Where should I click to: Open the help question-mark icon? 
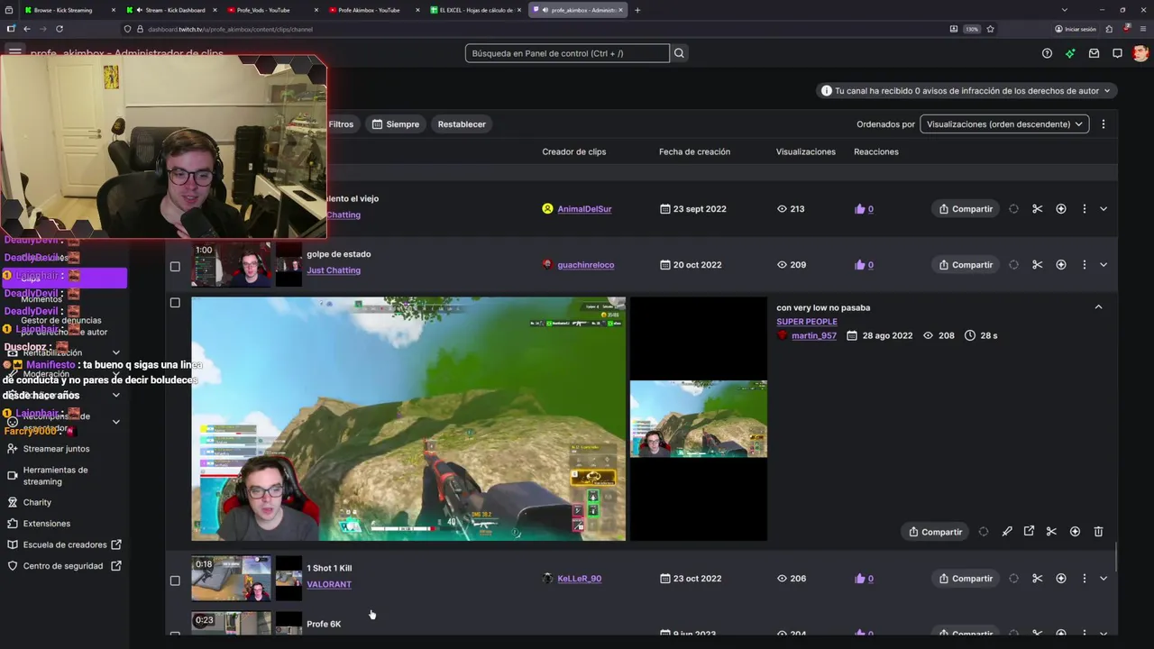[x=1047, y=53]
